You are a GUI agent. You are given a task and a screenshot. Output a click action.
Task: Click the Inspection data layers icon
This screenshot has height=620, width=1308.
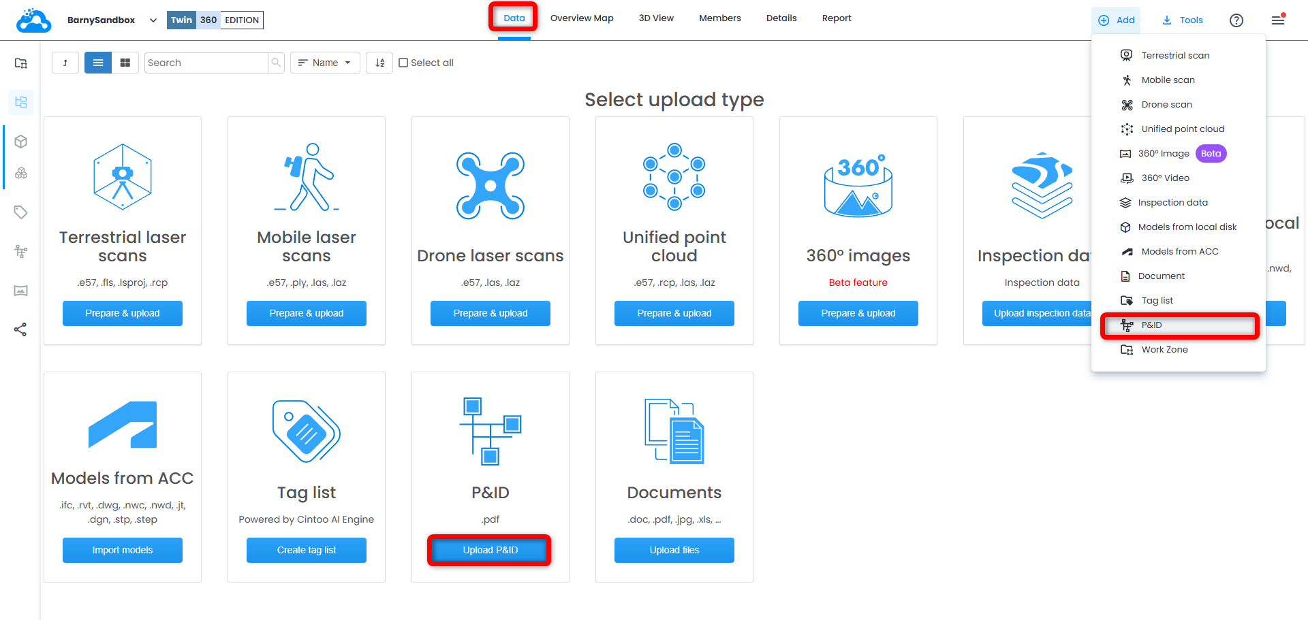point(1042,185)
